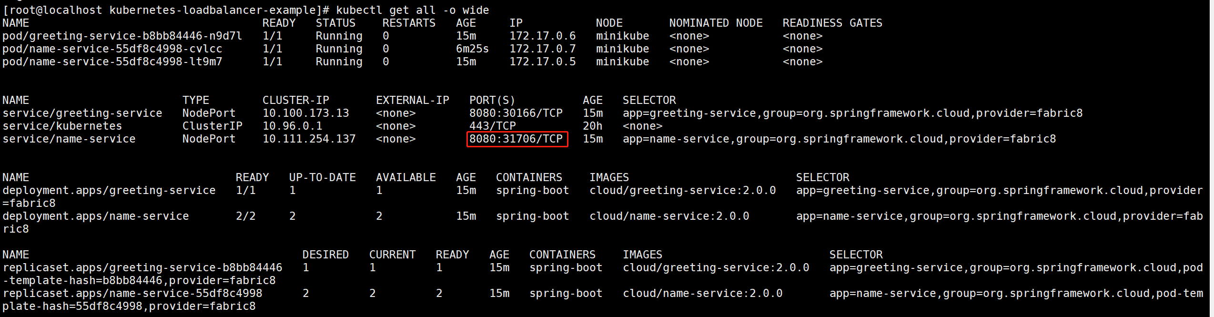Click the service age 20h
Viewport: 1214px width, 317px height.
click(x=592, y=126)
